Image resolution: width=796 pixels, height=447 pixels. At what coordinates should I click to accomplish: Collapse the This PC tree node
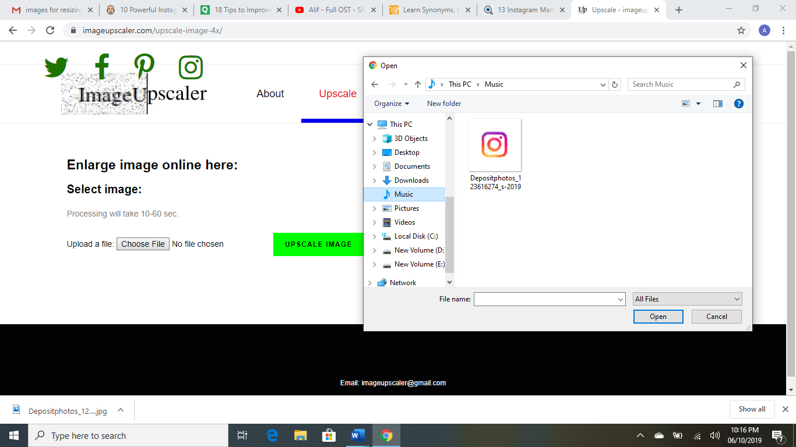[369, 125]
